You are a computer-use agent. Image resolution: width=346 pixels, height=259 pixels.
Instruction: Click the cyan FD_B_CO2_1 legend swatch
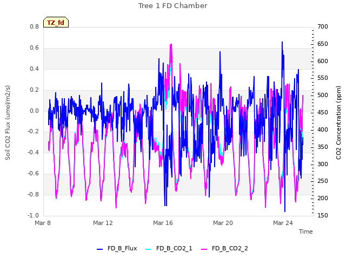[149, 249]
